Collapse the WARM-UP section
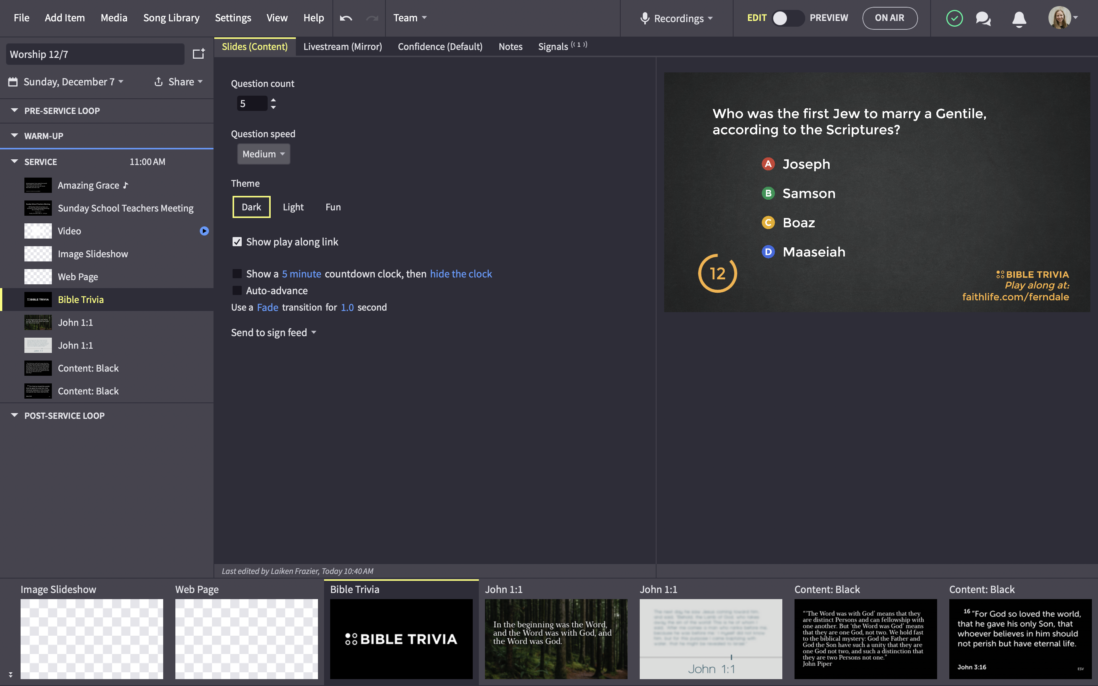Viewport: 1098px width, 686px height. (x=14, y=135)
